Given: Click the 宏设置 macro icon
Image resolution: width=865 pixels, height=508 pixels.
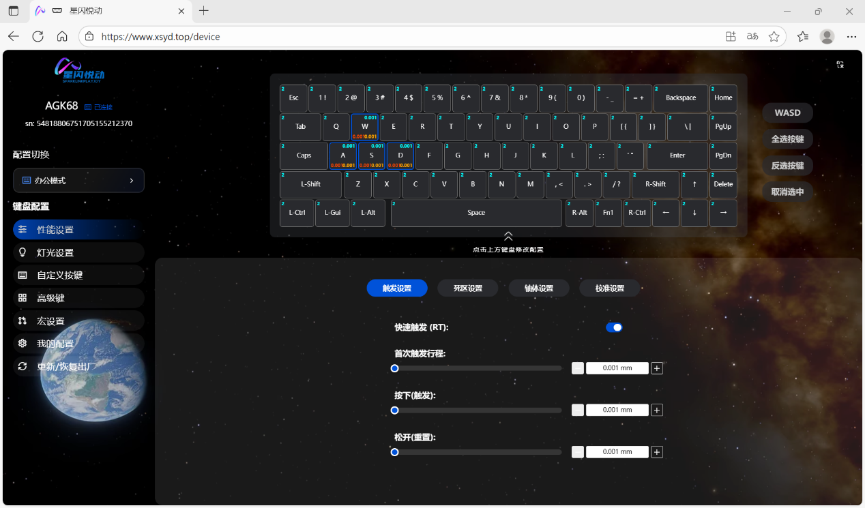Looking at the screenshot, I should click(x=23, y=320).
